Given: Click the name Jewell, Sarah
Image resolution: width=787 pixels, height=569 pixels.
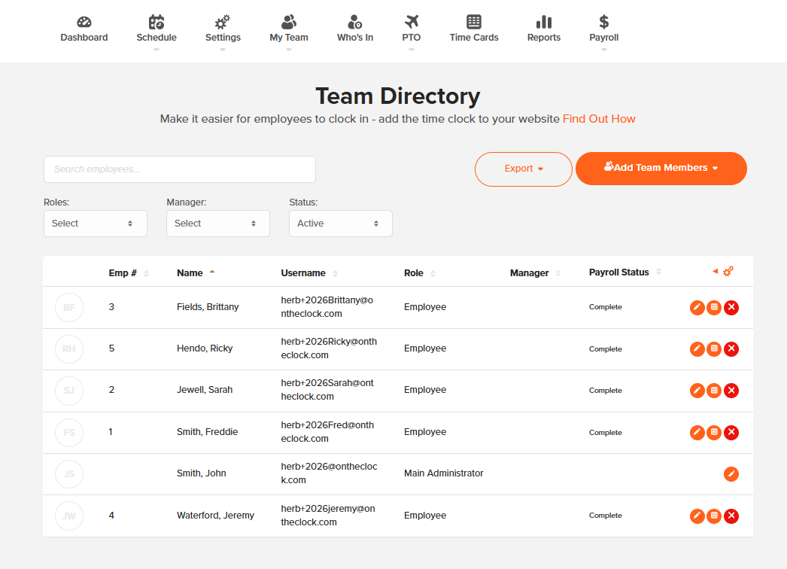Looking at the screenshot, I should click(205, 390).
